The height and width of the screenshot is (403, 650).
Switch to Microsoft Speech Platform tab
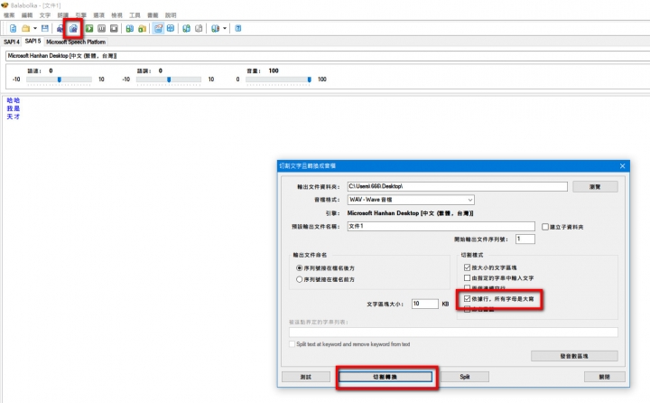(x=76, y=42)
